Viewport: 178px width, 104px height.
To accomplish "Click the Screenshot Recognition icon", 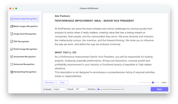I will (12, 57).
